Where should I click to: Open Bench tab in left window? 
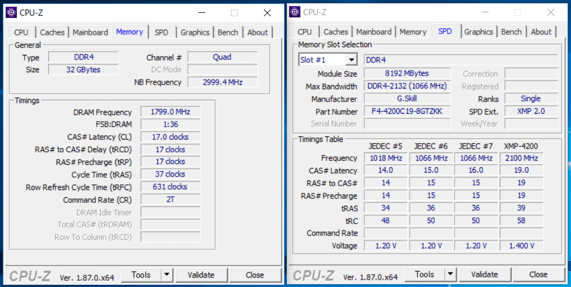228,33
